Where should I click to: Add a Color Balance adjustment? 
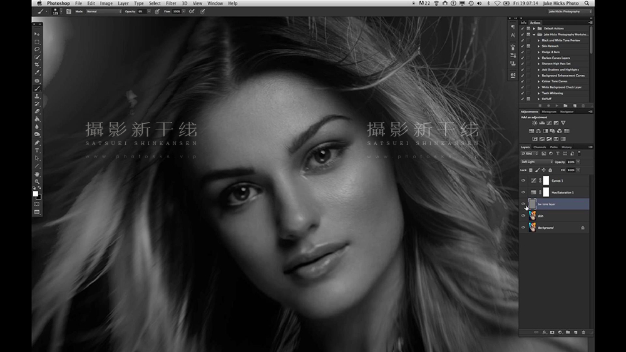(538, 131)
